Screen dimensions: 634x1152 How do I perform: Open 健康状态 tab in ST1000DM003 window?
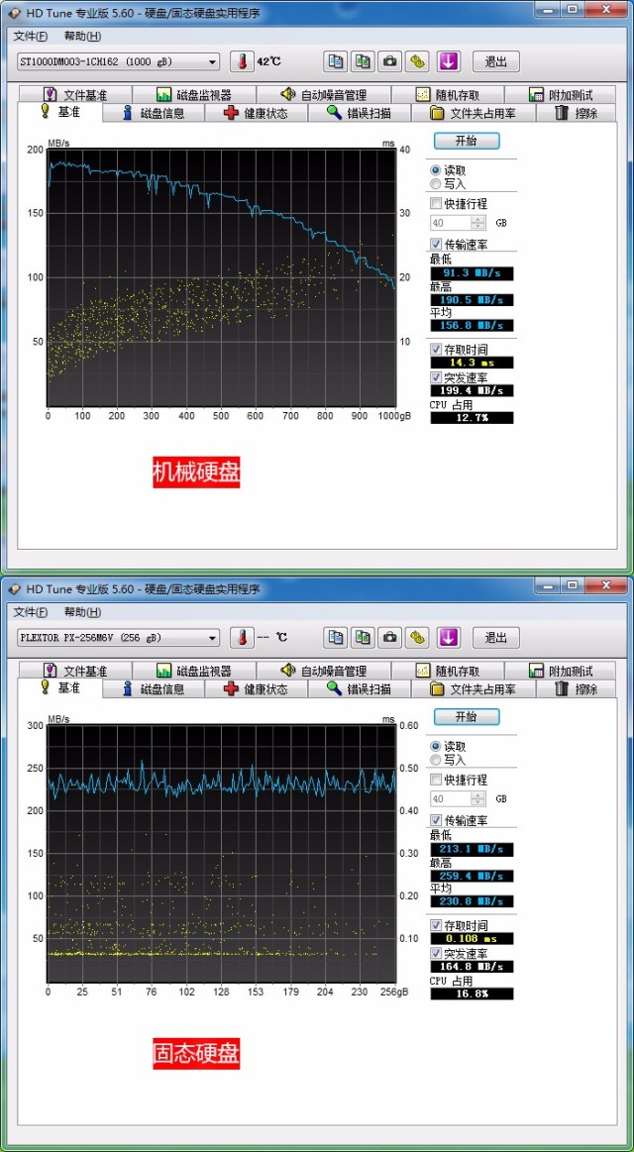pos(256,113)
